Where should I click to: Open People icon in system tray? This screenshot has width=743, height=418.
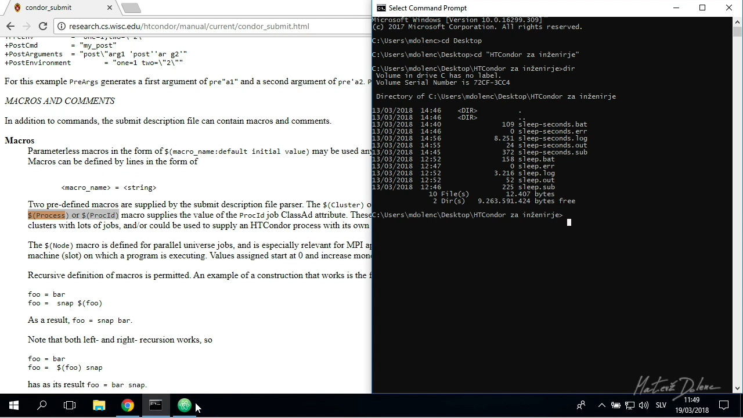(580, 405)
